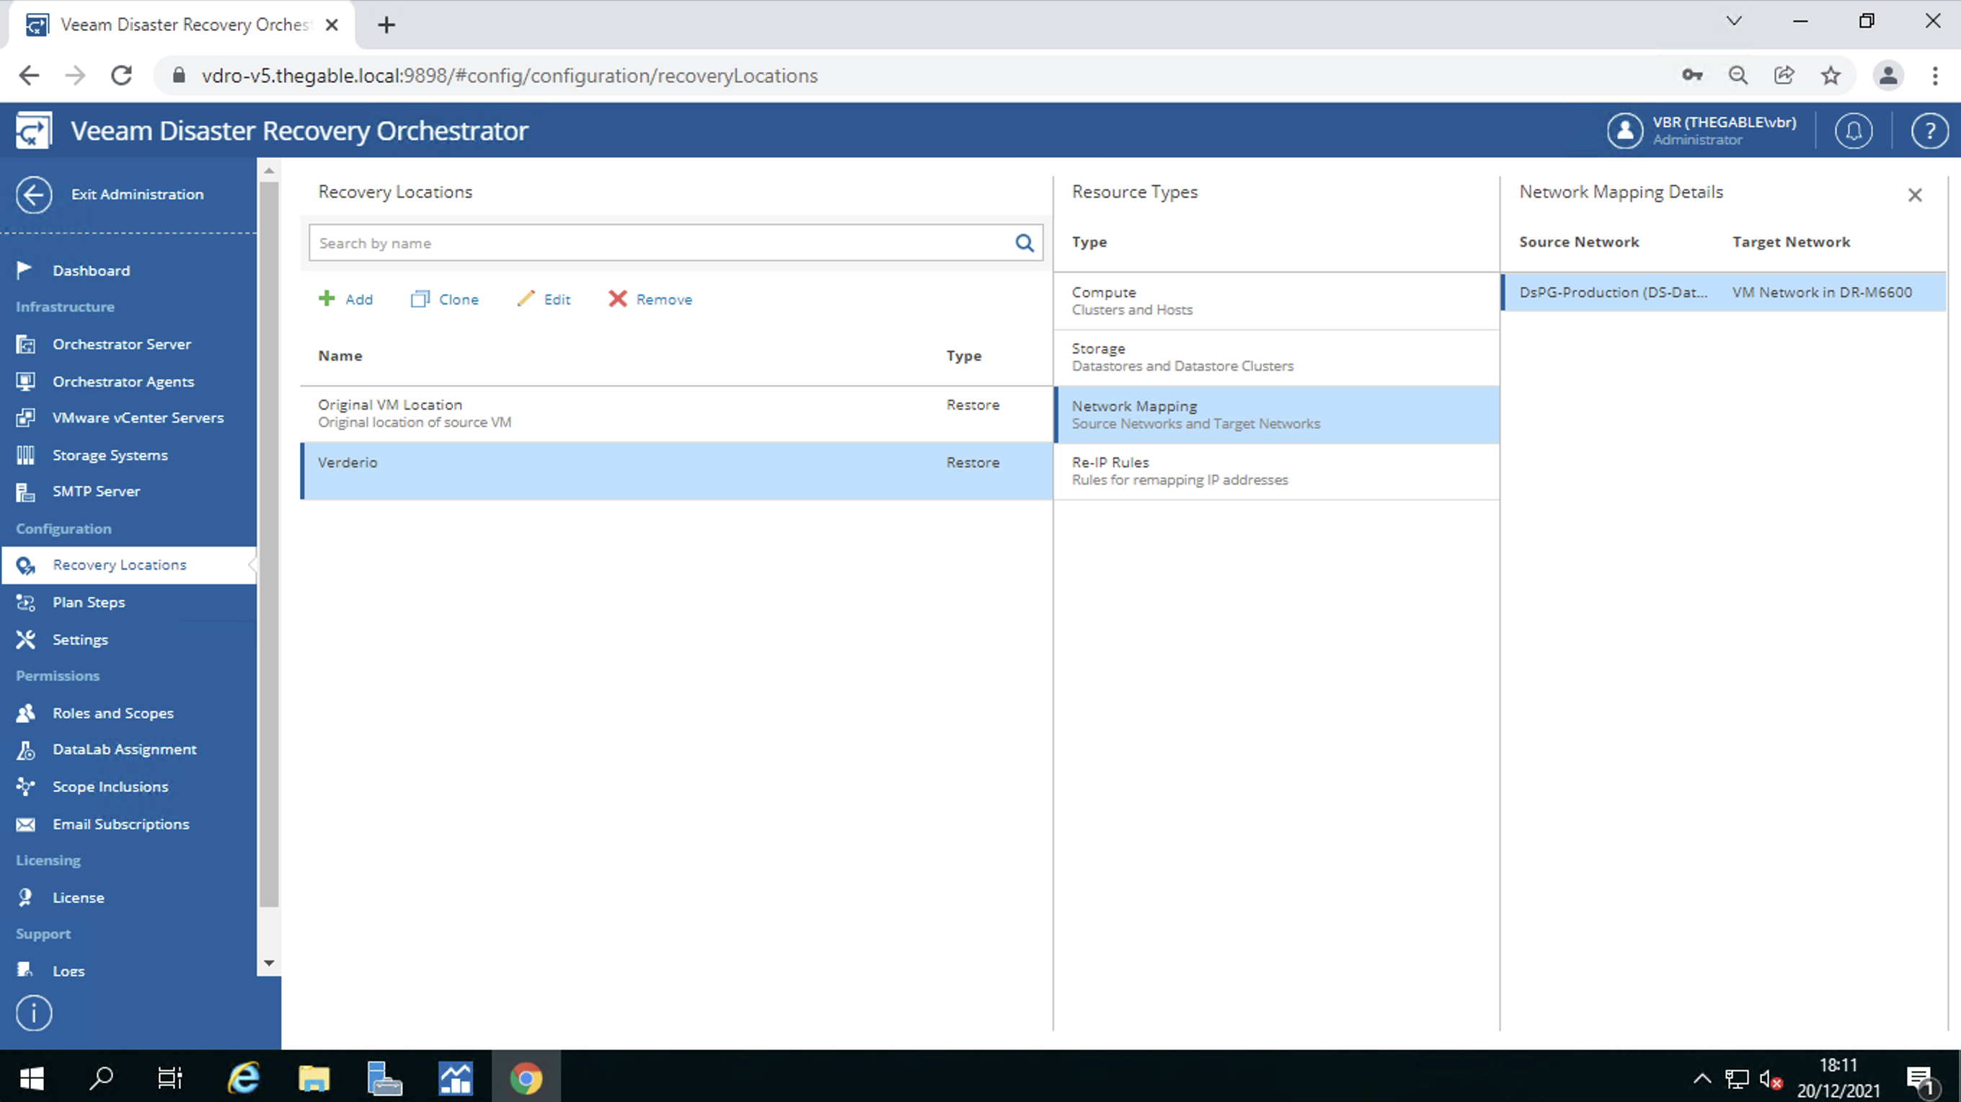1961x1102 pixels.
Task: Open File Explorer from taskbar
Action: click(314, 1077)
